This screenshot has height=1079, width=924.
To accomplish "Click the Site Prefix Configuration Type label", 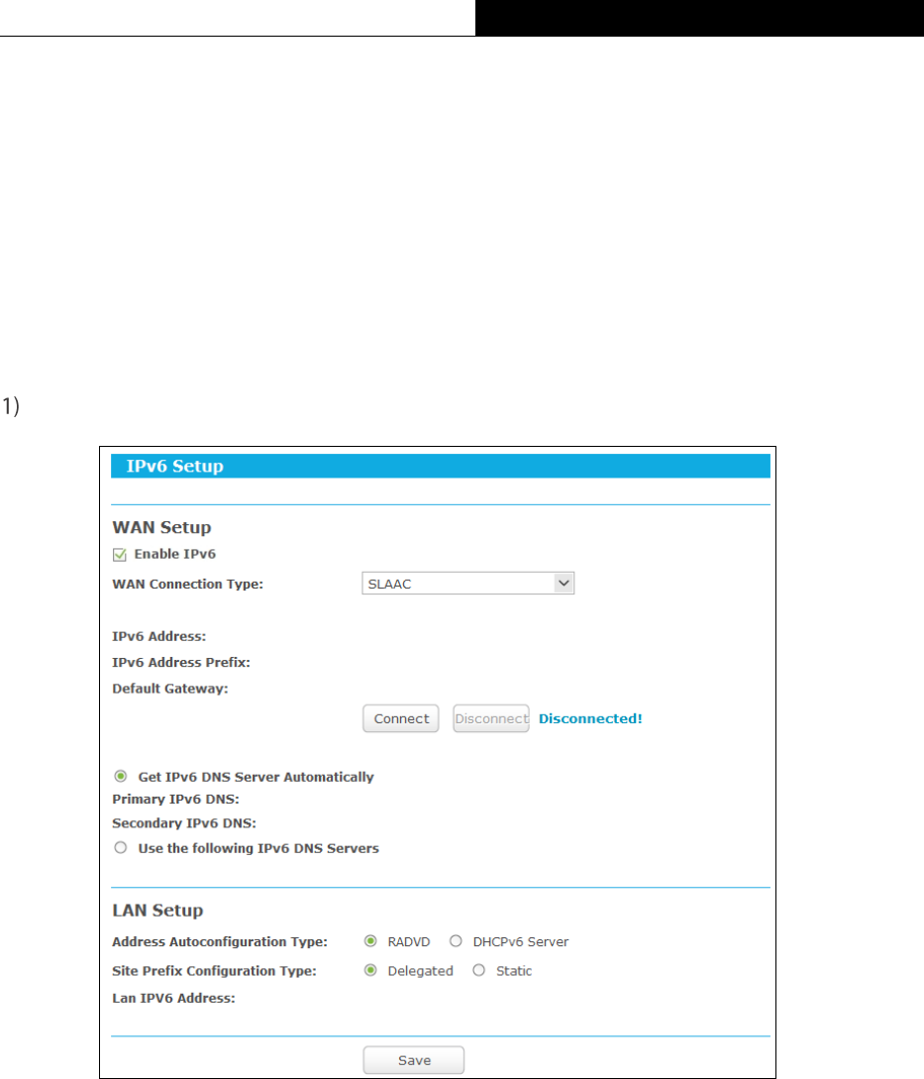I will click(214, 971).
